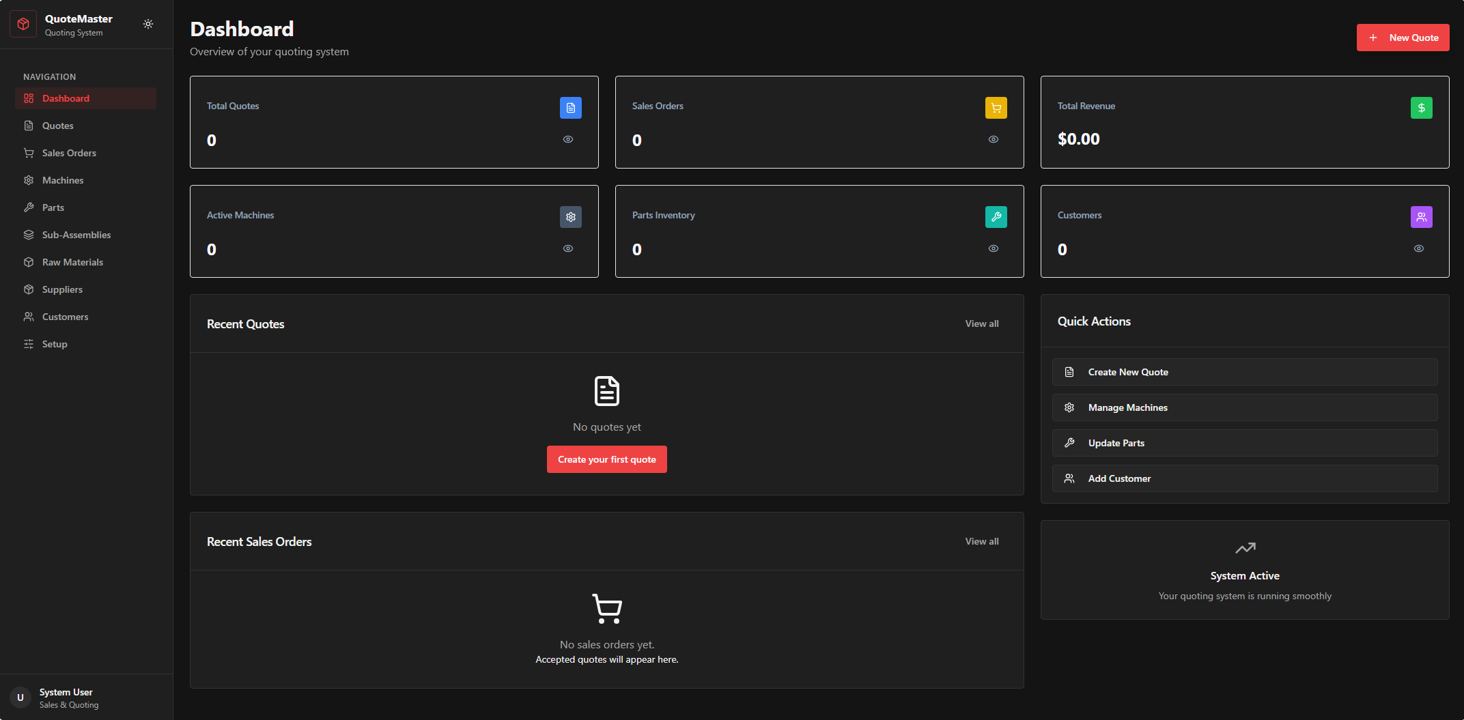Screen dimensions: 1464x720
Task: Click the user avatar with letter U
Action: [20, 697]
